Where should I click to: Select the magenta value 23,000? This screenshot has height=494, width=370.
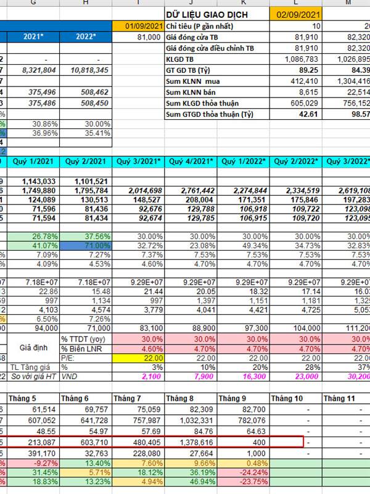tap(296, 376)
